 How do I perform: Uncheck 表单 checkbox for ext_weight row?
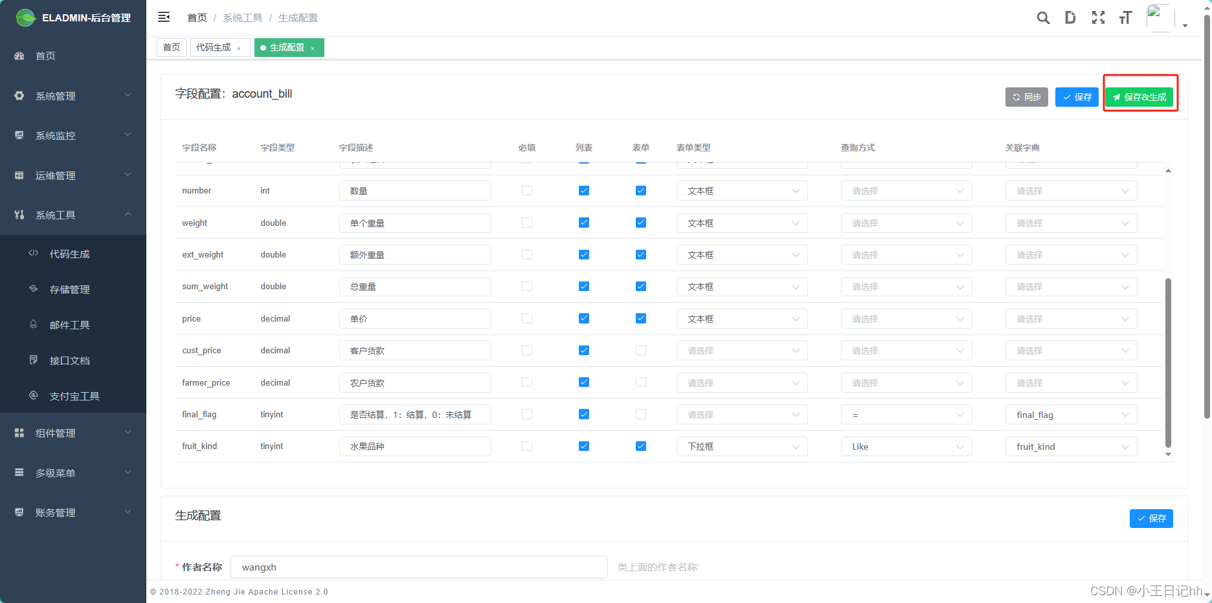[641, 255]
